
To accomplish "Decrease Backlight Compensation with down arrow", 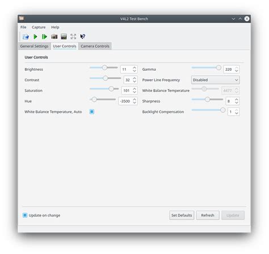I will tap(237, 113).
